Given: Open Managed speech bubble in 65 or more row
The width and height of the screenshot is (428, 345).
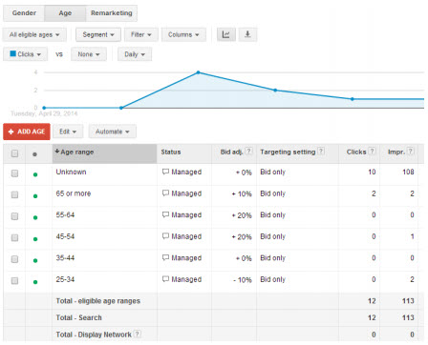Looking at the screenshot, I should tap(165, 193).
